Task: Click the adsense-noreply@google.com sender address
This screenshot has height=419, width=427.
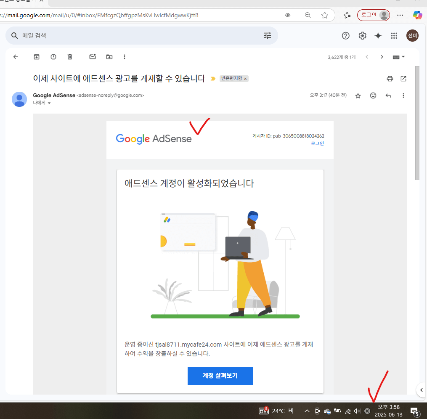Action: tap(110, 95)
